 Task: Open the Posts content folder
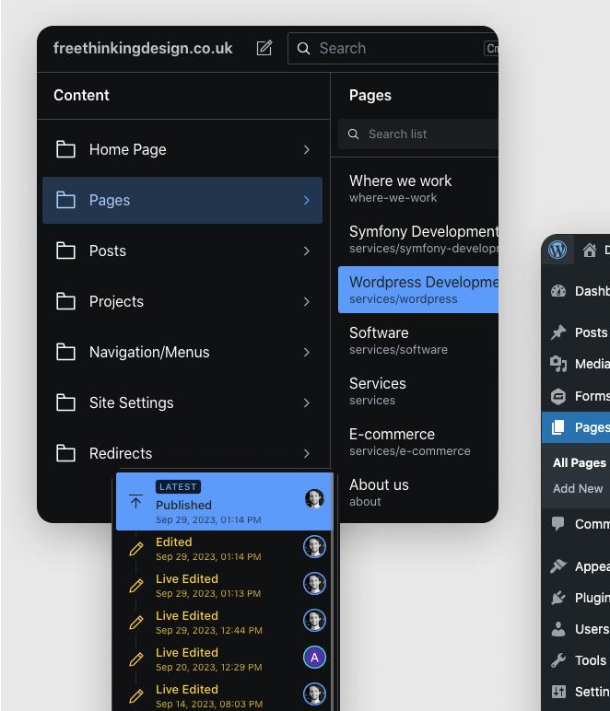[x=182, y=251]
